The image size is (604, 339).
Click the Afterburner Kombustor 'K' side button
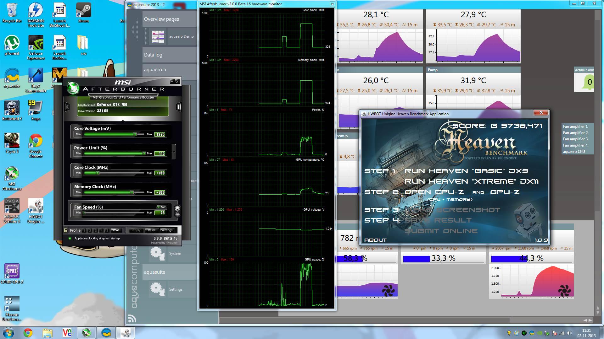click(x=67, y=107)
